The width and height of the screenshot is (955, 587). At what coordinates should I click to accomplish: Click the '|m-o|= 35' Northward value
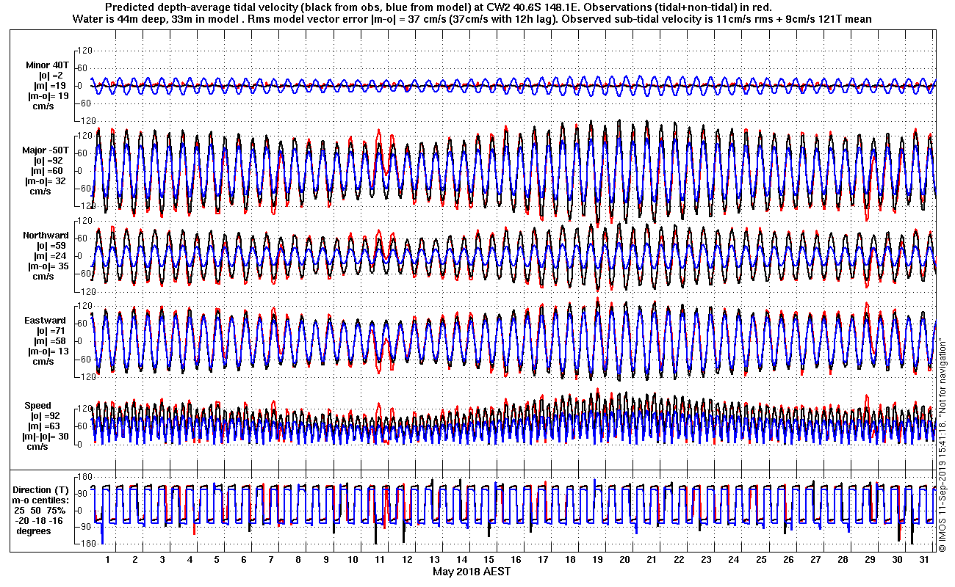tap(48, 266)
